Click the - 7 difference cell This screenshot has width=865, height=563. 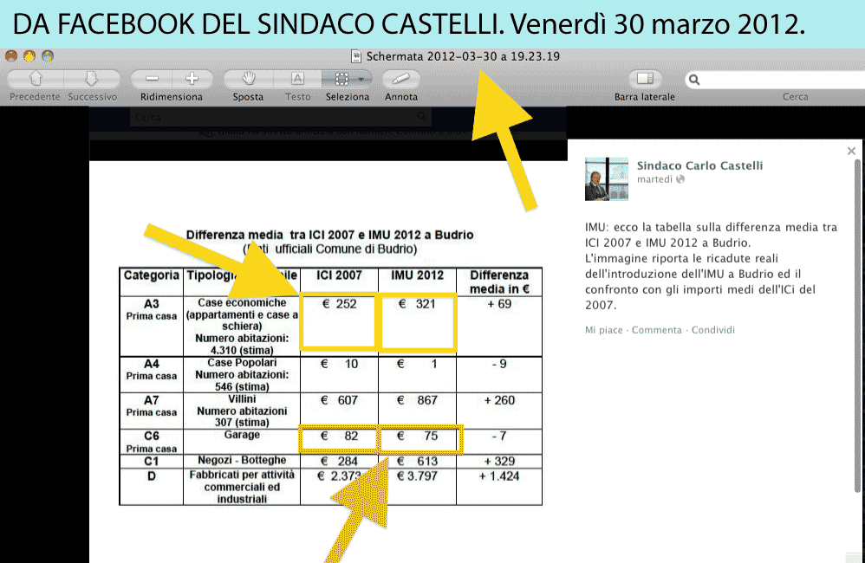499,441
